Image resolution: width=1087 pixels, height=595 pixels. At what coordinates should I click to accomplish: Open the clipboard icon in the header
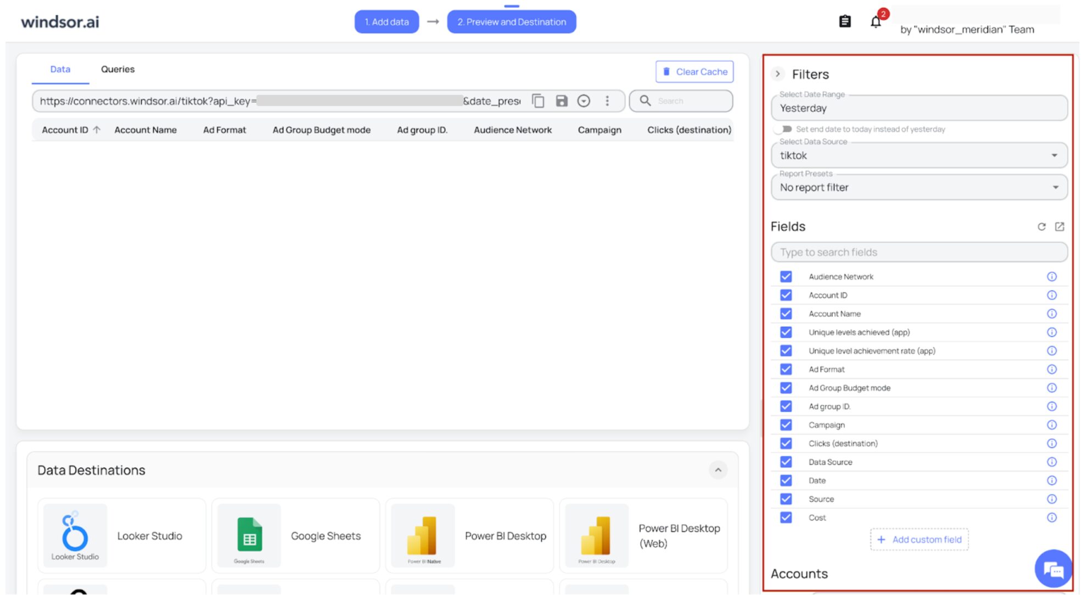[x=845, y=21]
